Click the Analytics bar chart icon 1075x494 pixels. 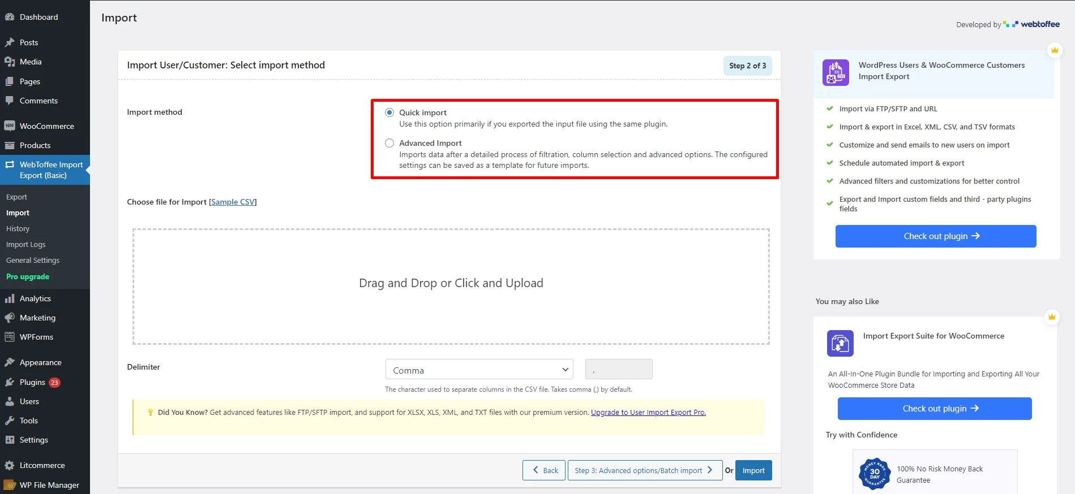point(10,298)
